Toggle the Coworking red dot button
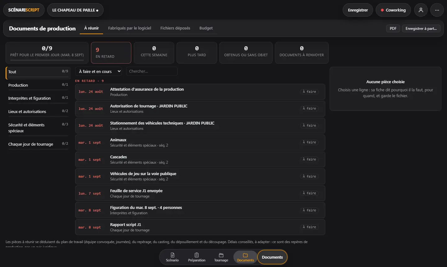Image resolution: width=447 pixels, height=267 pixels. tap(393, 10)
